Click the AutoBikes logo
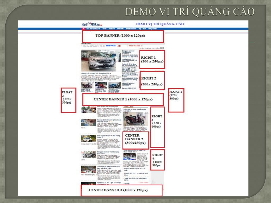Image resolution: width=271 pixels, height=203 pixels. coord(92,24)
